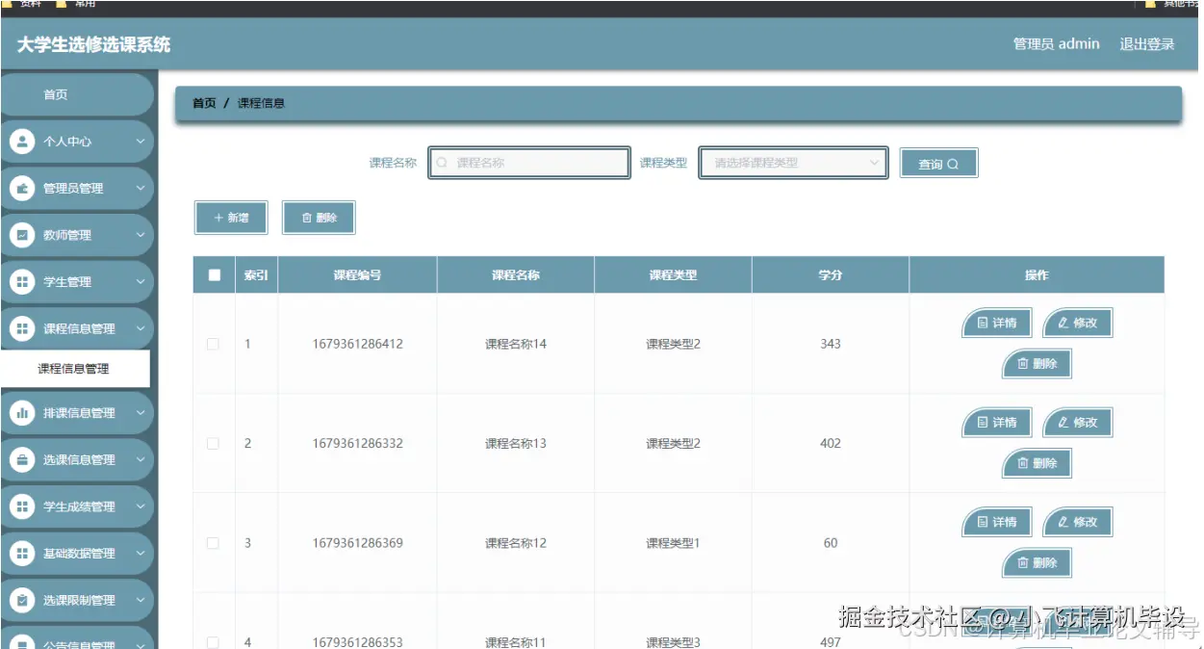The height and width of the screenshot is (649, 1204).
Task: Click credit value 402
Action: click(x=831, y=444)
